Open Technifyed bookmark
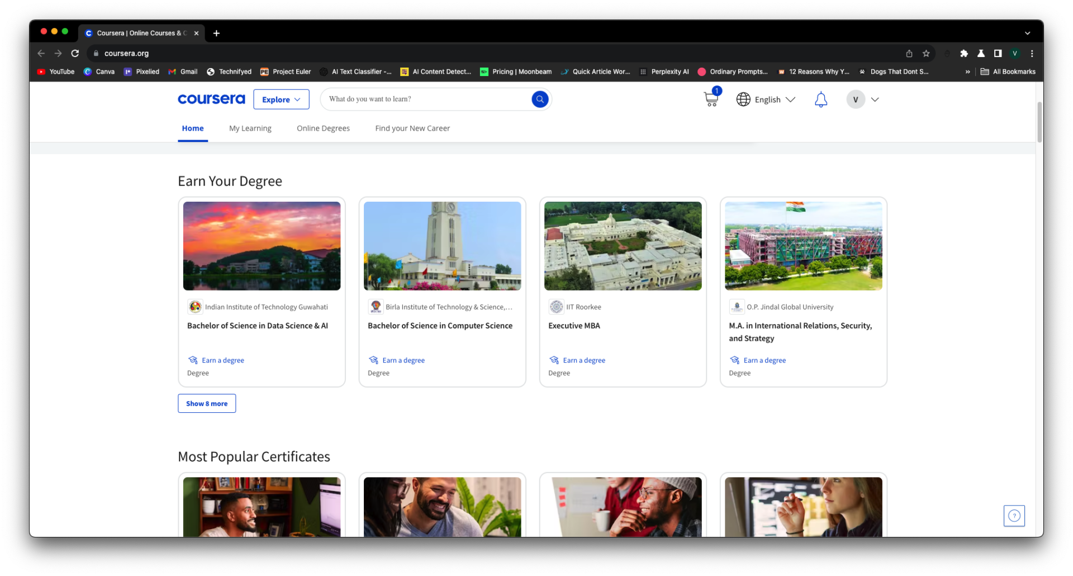1073x576 pixels. coord(229,72)
